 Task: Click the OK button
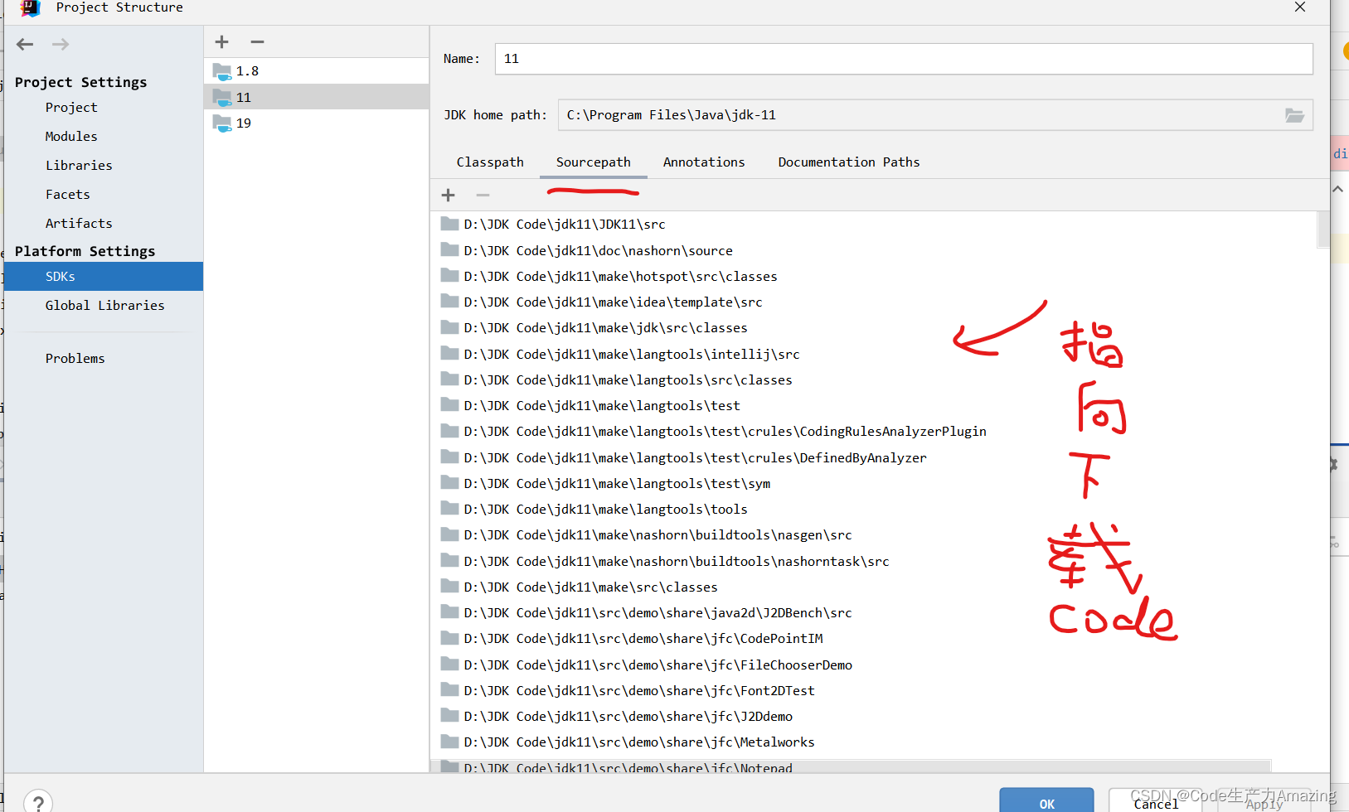coord(1046,802)
